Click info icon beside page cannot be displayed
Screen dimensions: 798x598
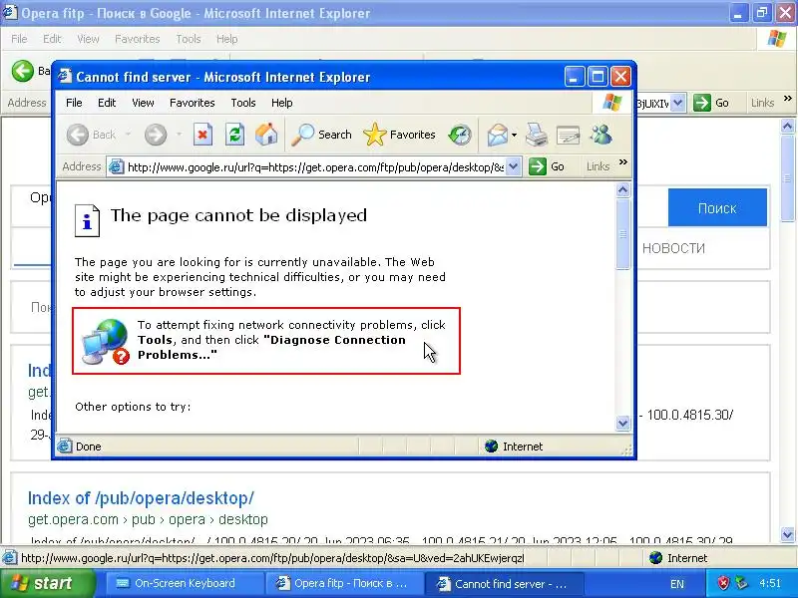[x=87, y=220]
